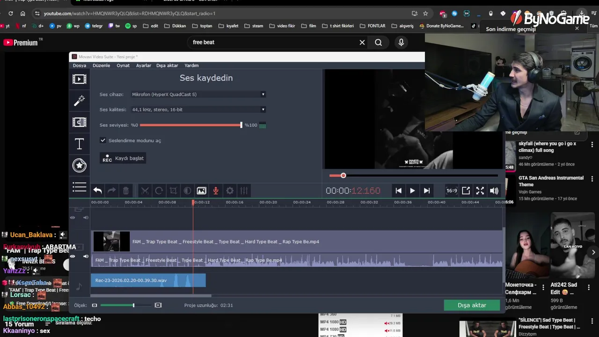Redo the last undone action
599x337 pixels.
point(111,190)
